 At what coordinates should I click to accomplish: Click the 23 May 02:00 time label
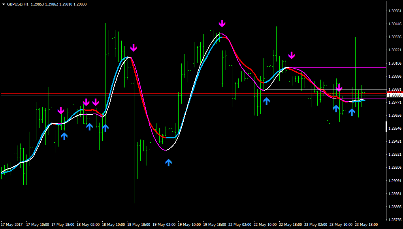point(316,224)
